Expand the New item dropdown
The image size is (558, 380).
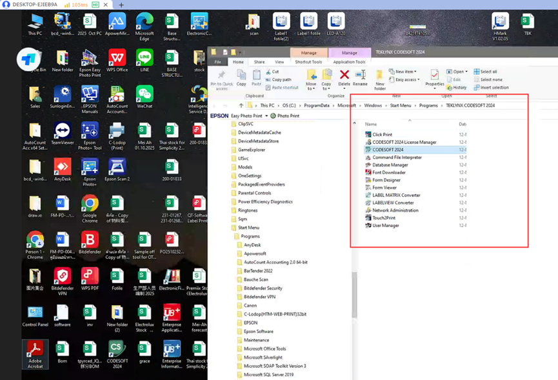406,72
